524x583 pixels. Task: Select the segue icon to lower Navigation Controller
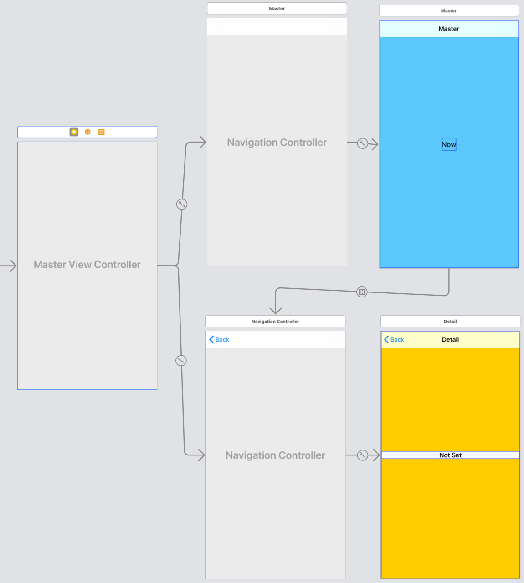tap(181, 361)
